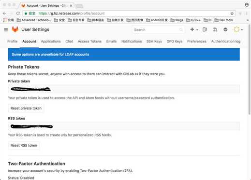Open the Chat tab
The height and width of the screenshot is (180, 251).
(69, 42)
